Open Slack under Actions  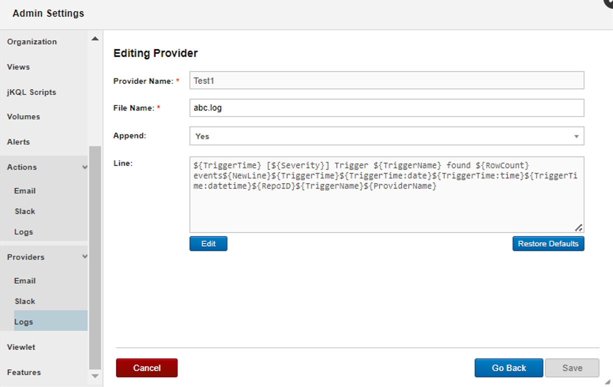pyautogui.click(x=25, y=211)
